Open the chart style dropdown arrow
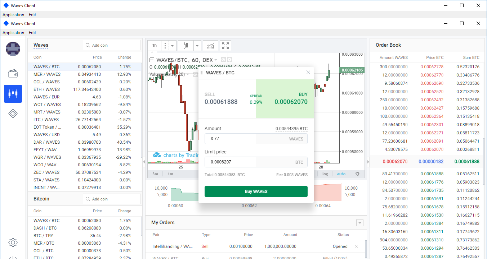The width and height of the screenshot is (487, 259). [197, 46]
